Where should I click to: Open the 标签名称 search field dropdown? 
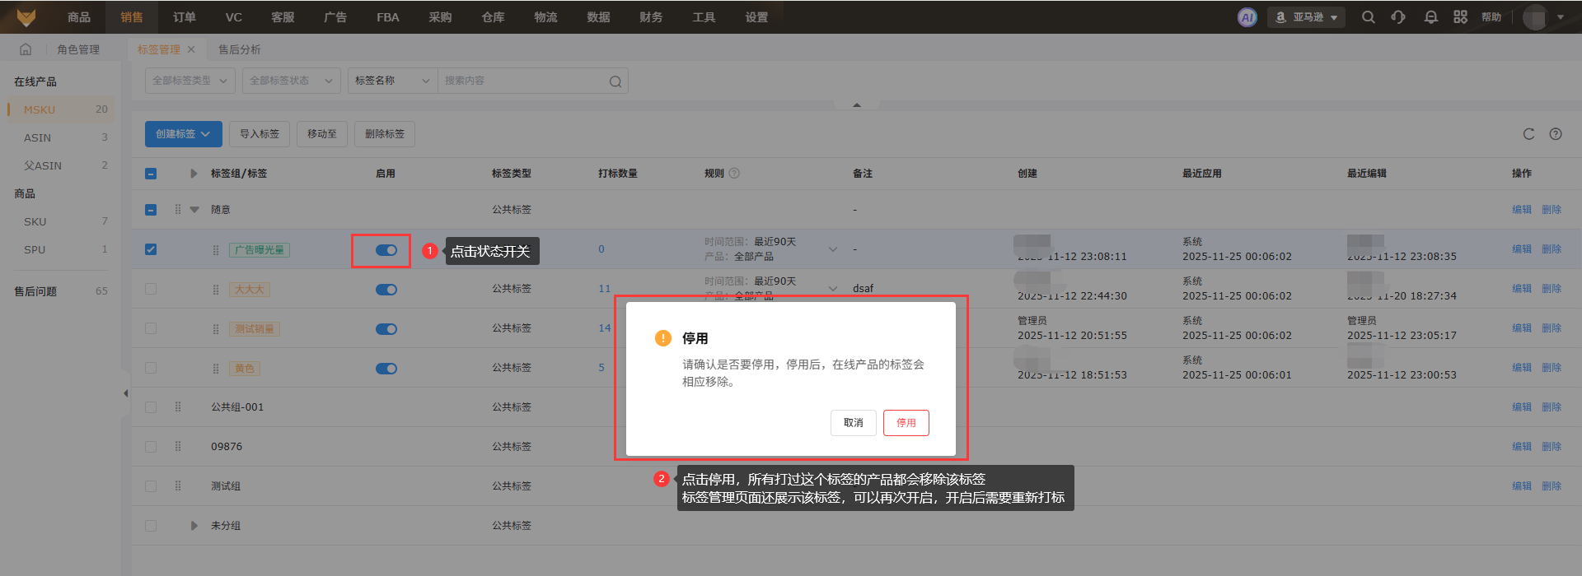(x=393, y=81)
